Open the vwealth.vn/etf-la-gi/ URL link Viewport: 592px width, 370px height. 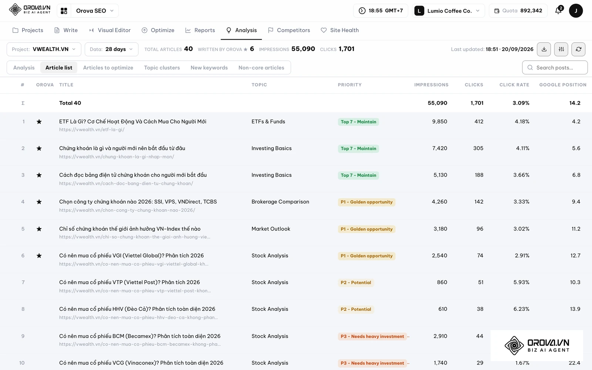[92, 130]
